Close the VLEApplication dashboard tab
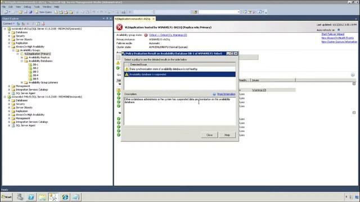This screenshot has width=360, height=202. point(154,19)
